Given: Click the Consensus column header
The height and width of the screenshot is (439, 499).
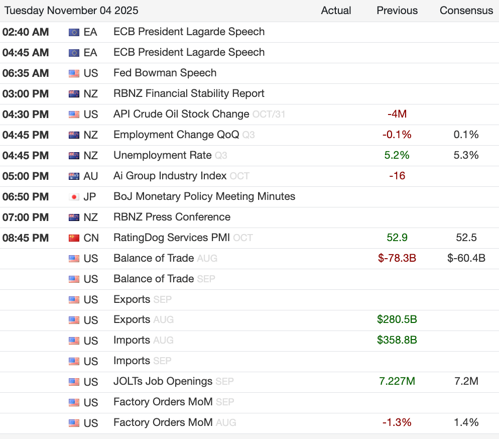Looking at the screenshot, I should click(x=466, y=11).
